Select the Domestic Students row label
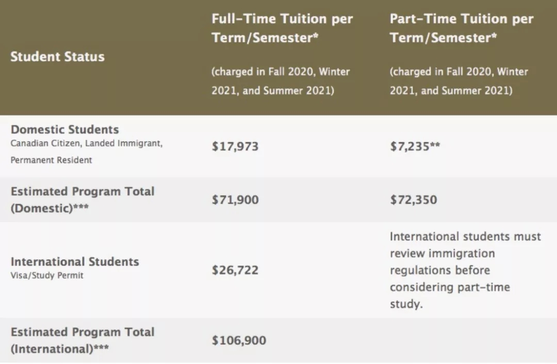This screenshot has height=364, width=557. click(x=65, y=129)
